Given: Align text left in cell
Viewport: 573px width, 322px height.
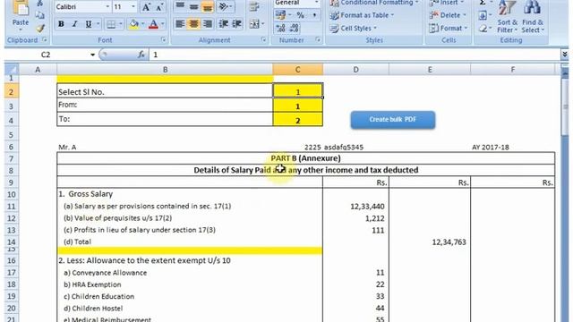Looking at the screenshot, I should pos(180,24).
